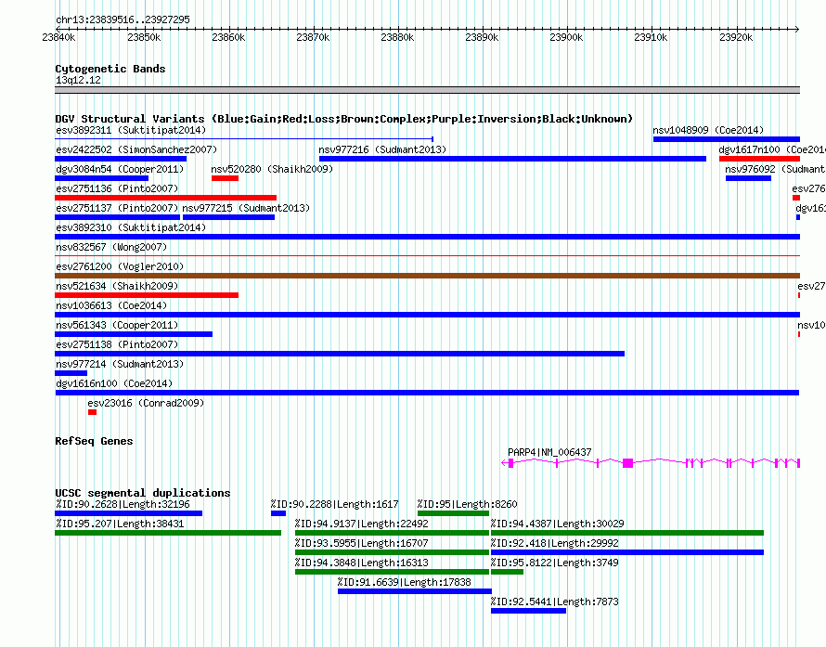This screenshot has width=826, height=647.
Task: Open variant nsv520280 (Shaikh2009)
Action: click(x=272, y=169)
